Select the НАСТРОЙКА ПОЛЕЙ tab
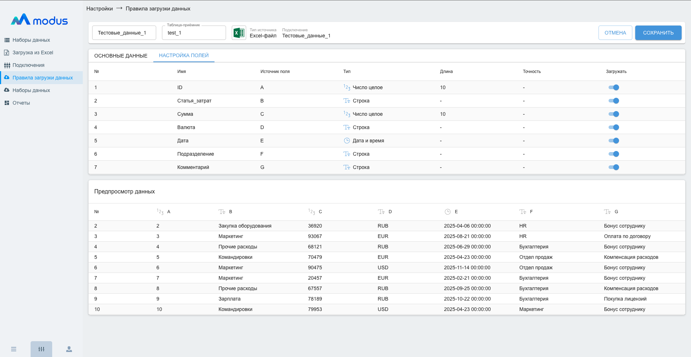Screen dimensions: 691x357 click(184, 55)
